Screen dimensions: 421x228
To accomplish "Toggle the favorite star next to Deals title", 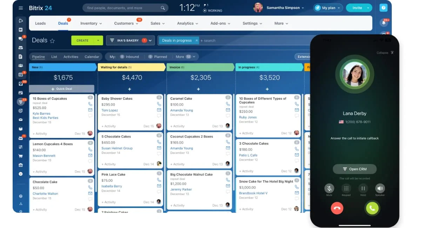I will (x=52, y=41).
